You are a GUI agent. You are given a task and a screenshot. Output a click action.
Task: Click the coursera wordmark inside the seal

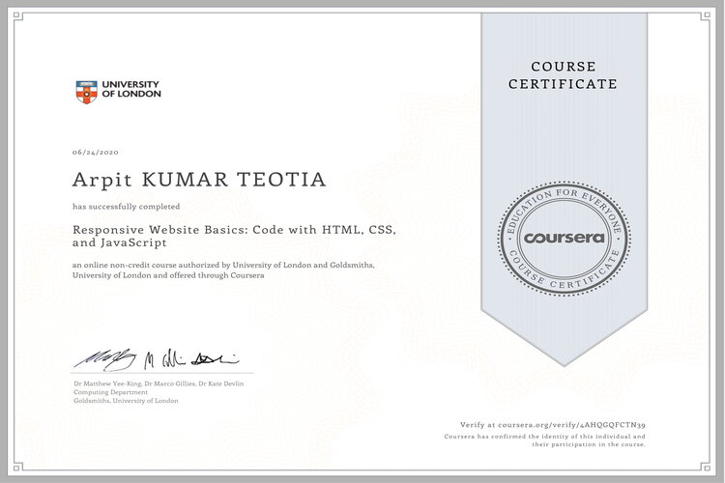coord(564,237)
